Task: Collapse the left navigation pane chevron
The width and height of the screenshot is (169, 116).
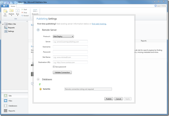Action: (x=27, y=21)
